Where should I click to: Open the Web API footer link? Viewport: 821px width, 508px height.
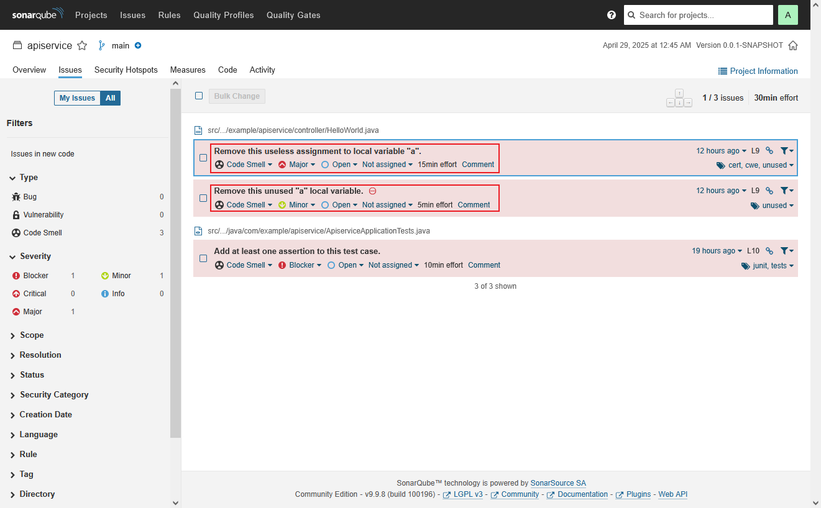click(x=673, y=494)
